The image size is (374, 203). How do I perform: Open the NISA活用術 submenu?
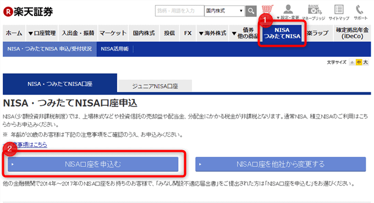[x=115, y=49]
